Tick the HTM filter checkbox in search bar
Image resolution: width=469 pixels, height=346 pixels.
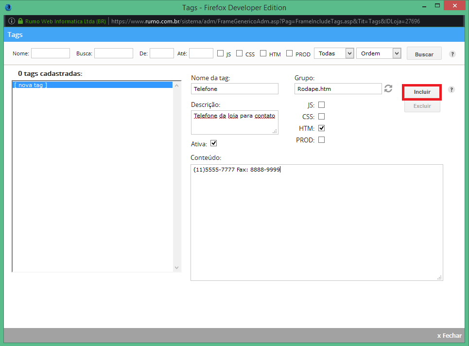(x=263, y=53)
